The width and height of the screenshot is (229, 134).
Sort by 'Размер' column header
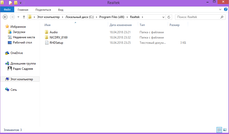point(174,25)
